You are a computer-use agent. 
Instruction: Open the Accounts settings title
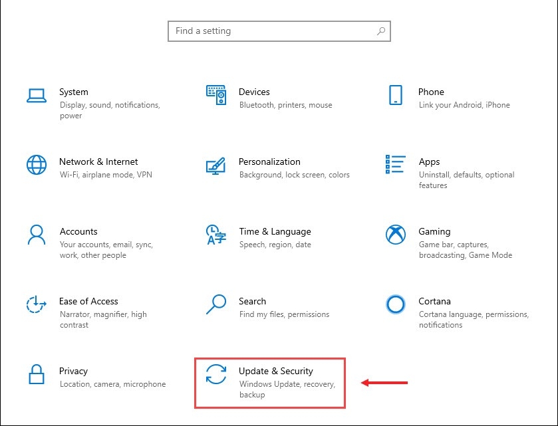click(x=78, y=231)
